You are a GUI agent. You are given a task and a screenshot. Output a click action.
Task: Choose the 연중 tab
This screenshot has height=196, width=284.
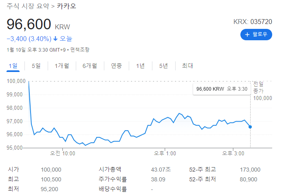click(x=116, y=66)
